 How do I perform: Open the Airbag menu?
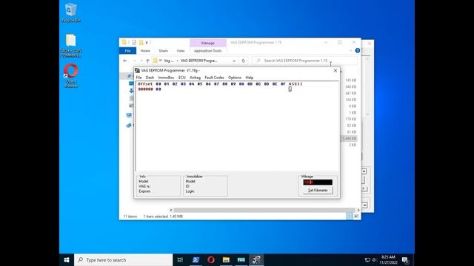(195, 78)
